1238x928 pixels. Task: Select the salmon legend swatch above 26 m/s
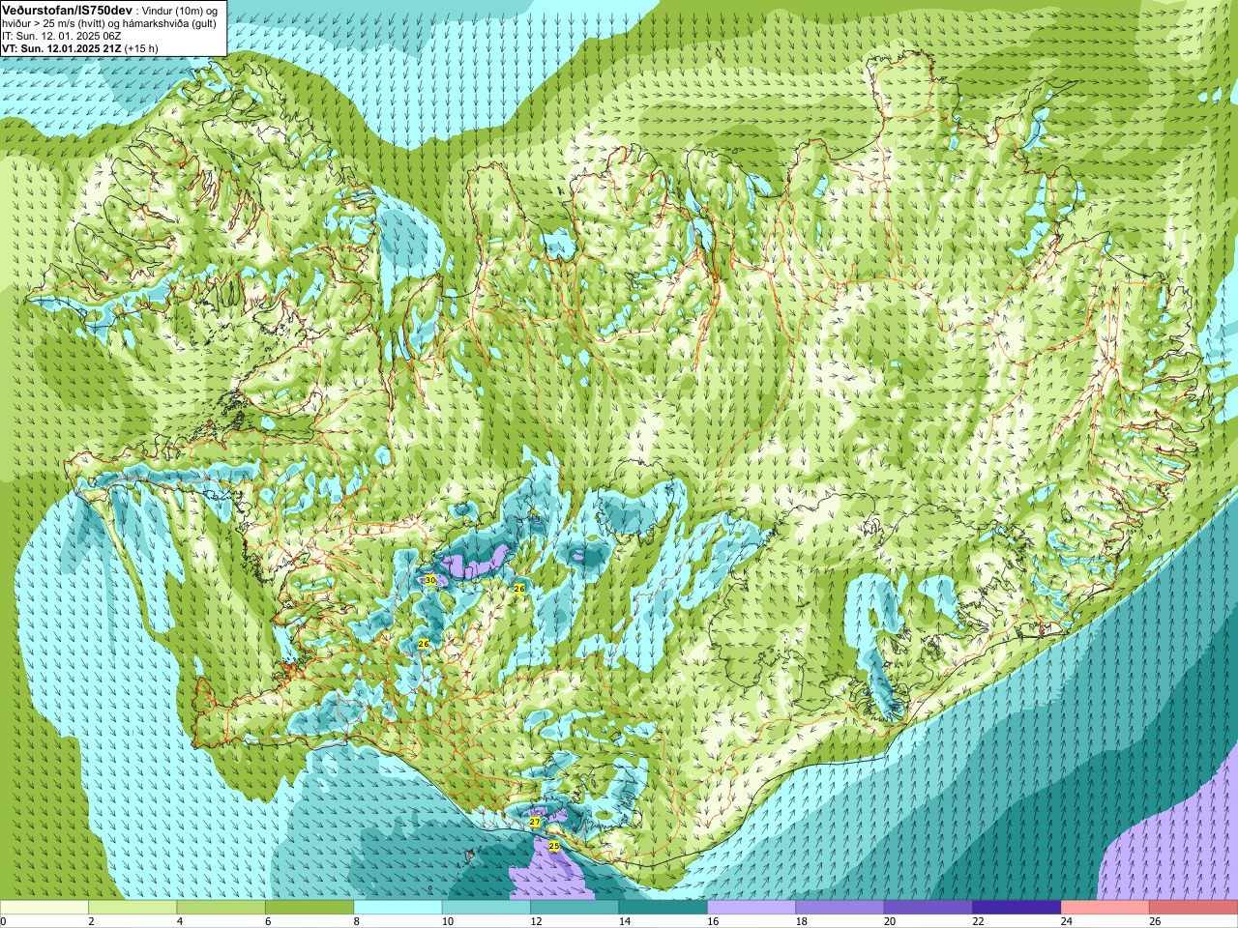(x=1194, y=908)
